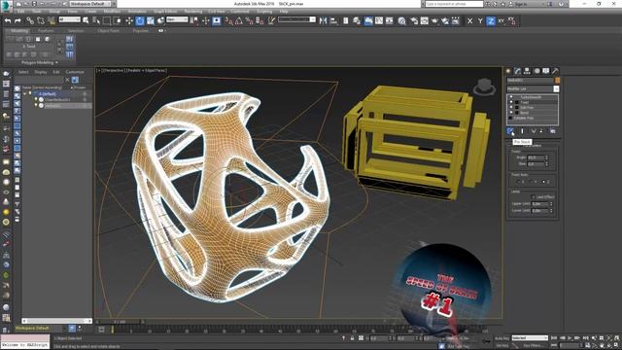Toggle Angle Snap in toolbar
The width and height of the screenshot is (622, 350).
[239, 20]
